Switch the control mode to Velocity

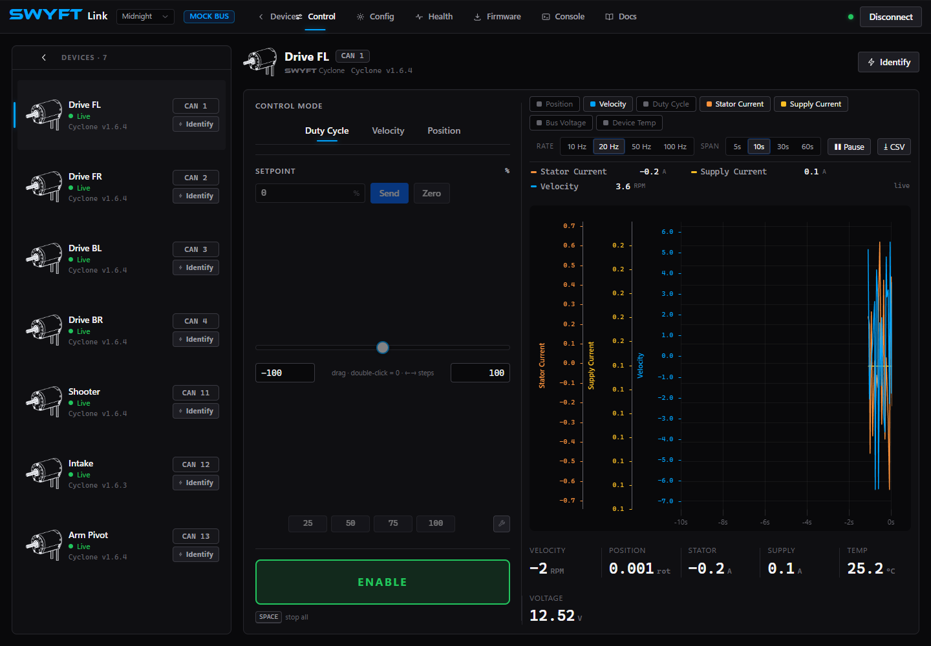388,130
